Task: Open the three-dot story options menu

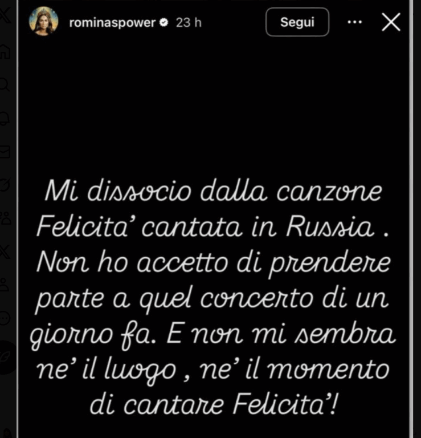Action: click(x=355, y=22)
